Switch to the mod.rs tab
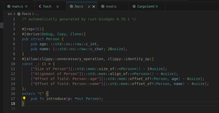 (110, 6)
